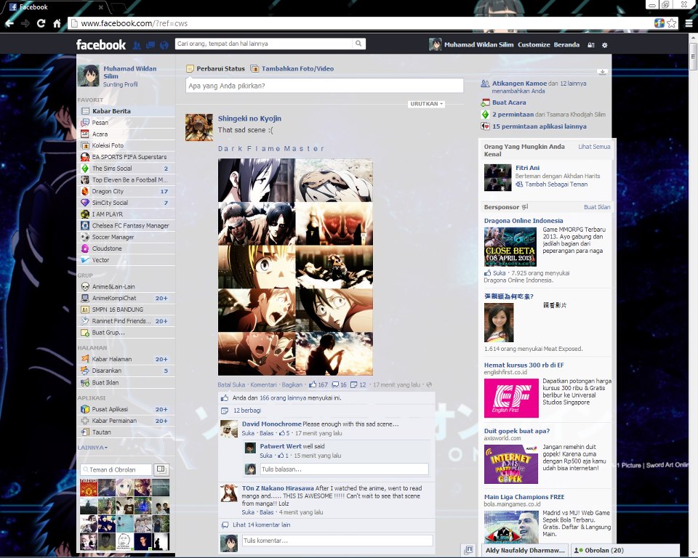Viewport: 698px width, 558px height.
Task: Reload the page with refresh button
Action: coord(41,23)
